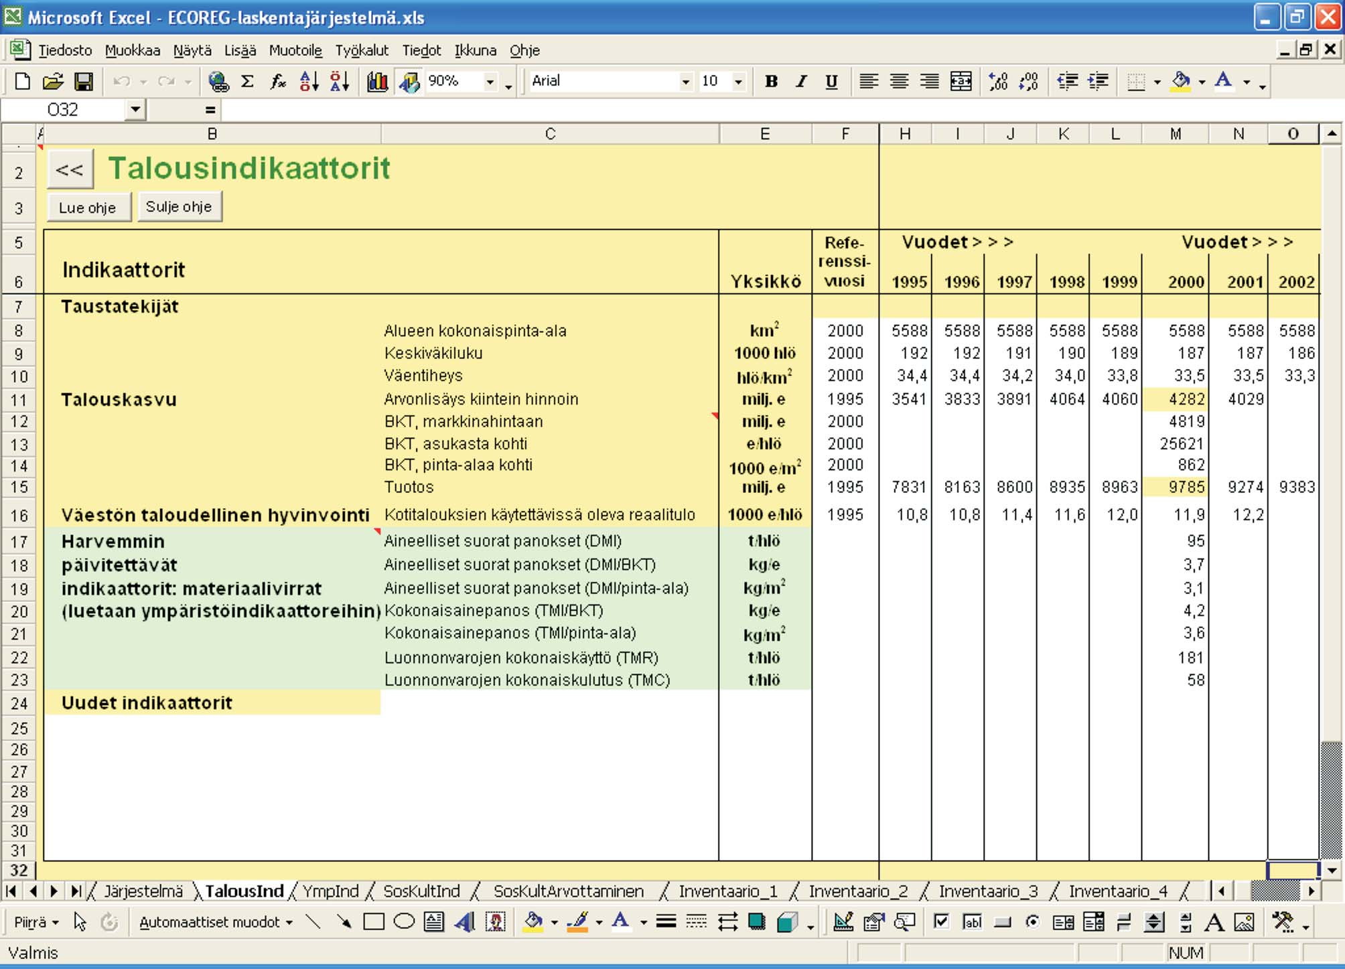1345x969 pixels.
Task: Create a new workbook with New icon
Action: (23, 82)
